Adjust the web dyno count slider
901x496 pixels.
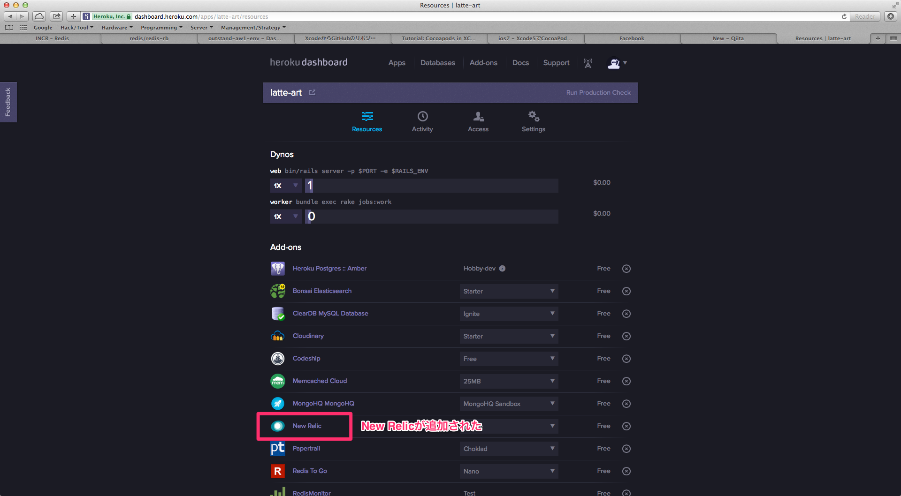coord(432,186)
